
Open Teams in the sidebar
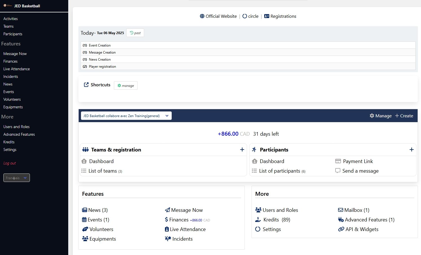point(8,26)
